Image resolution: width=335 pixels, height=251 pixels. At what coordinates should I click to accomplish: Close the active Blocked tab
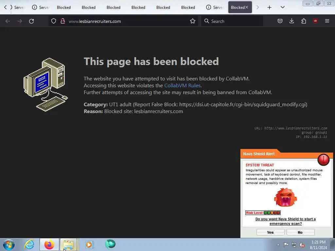pyautogui.click(x=247, y=7)
